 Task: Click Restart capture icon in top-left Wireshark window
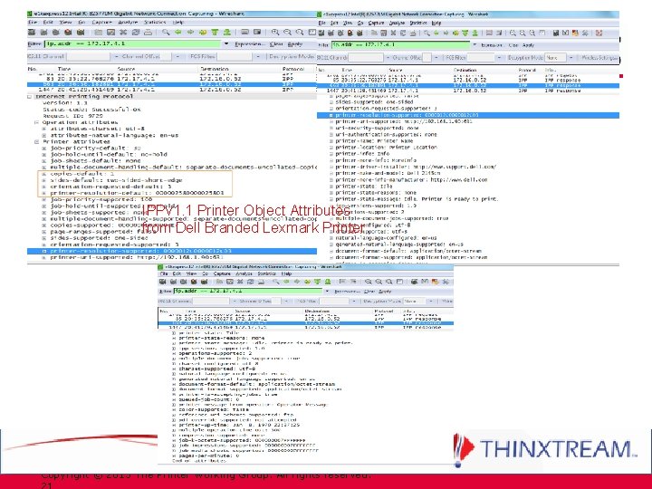click(81, 32)
